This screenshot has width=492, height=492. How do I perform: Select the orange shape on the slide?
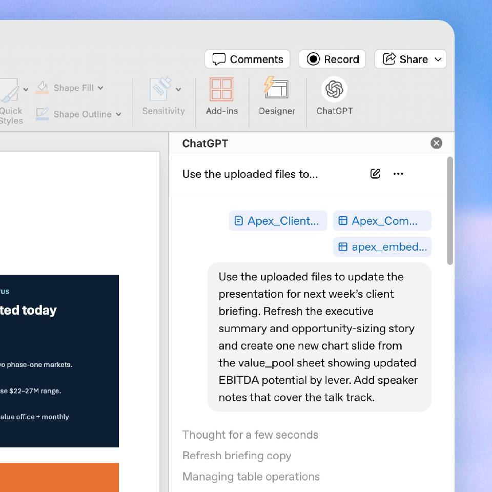click(x=59, y=477)
